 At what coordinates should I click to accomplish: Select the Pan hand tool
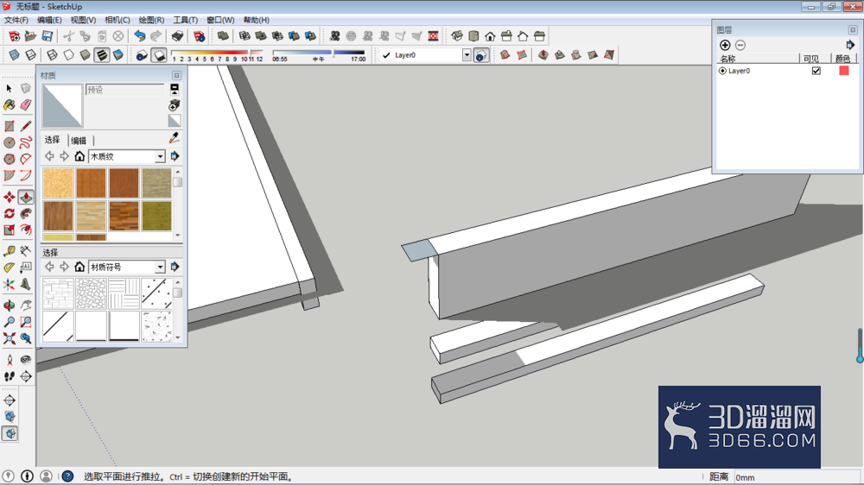pyautogui.click(x=26, y=305)
